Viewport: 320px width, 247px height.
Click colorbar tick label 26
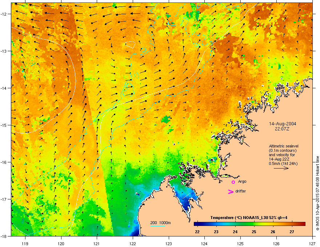click(x=273, y=232)
